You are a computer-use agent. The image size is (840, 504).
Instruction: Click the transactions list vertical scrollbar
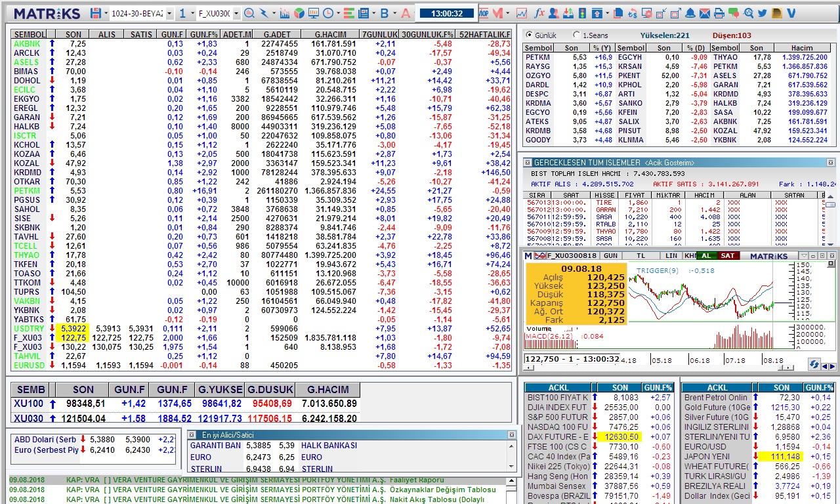(831, 220)
